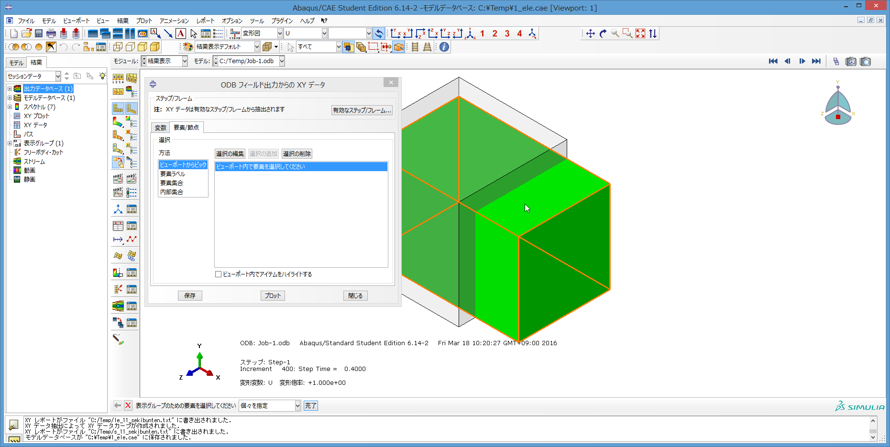Click the 完了 button in prompt area

[x=310, y=405]
